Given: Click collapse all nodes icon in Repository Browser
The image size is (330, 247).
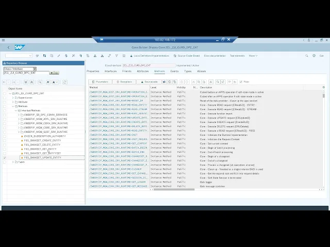Looking at the screenshot, I should (x=32, y=82).
